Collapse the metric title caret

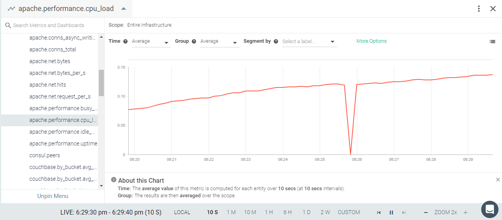(124, 9)
